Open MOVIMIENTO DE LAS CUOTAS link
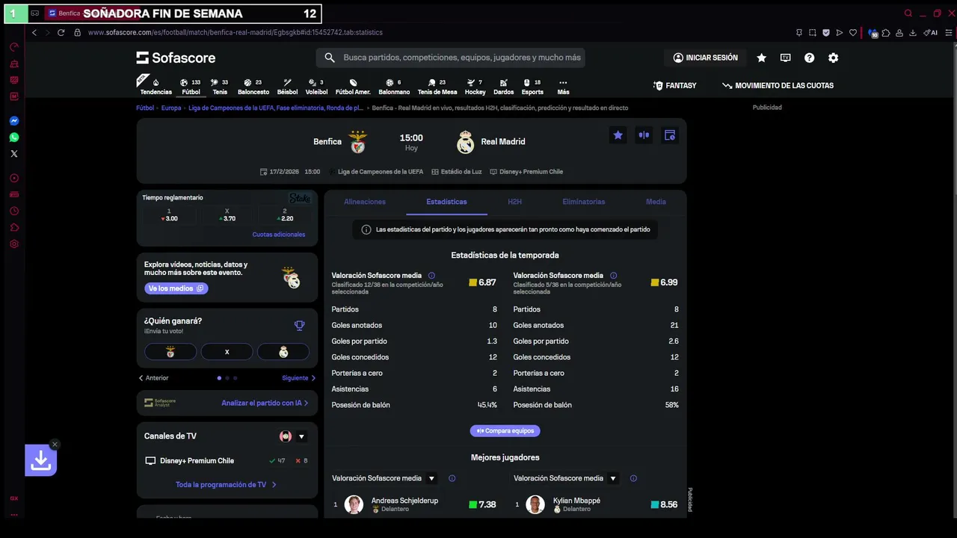This screenshot has width=957, height=538. pos(778,86)
